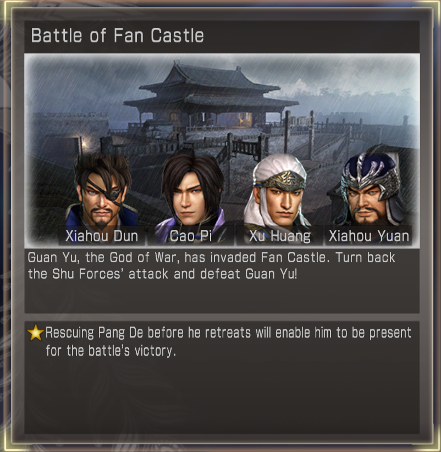Click the castle gate in the artwork
Image resolution: width=441 pixels, height=452 pixels.
[247, 147]
